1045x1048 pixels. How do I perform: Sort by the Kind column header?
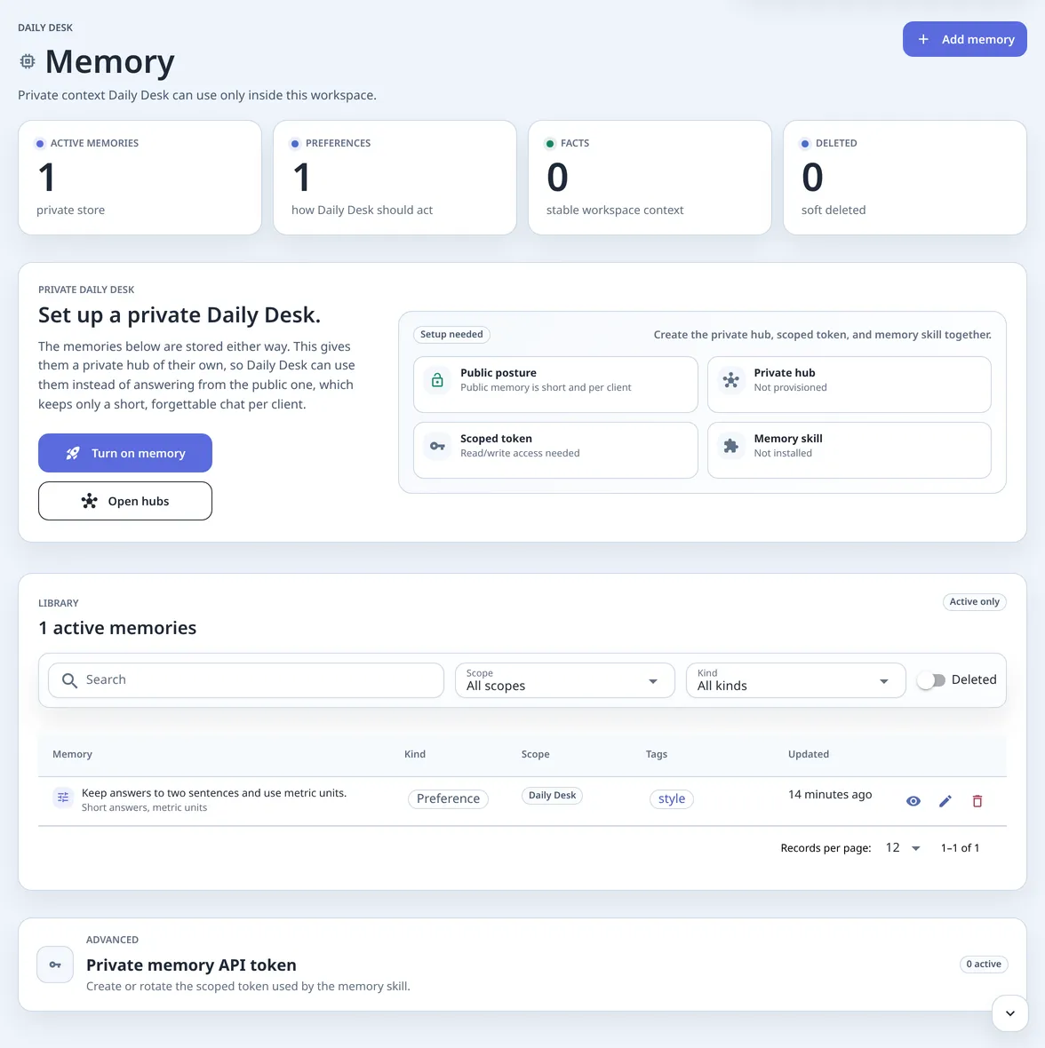coord(414,754)
